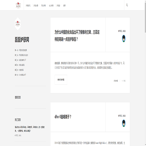Image resolution: width=146 pixels, height=146 pixels.
Task: Select the 第四步 sidebar step link
Action: click(20, 65)
